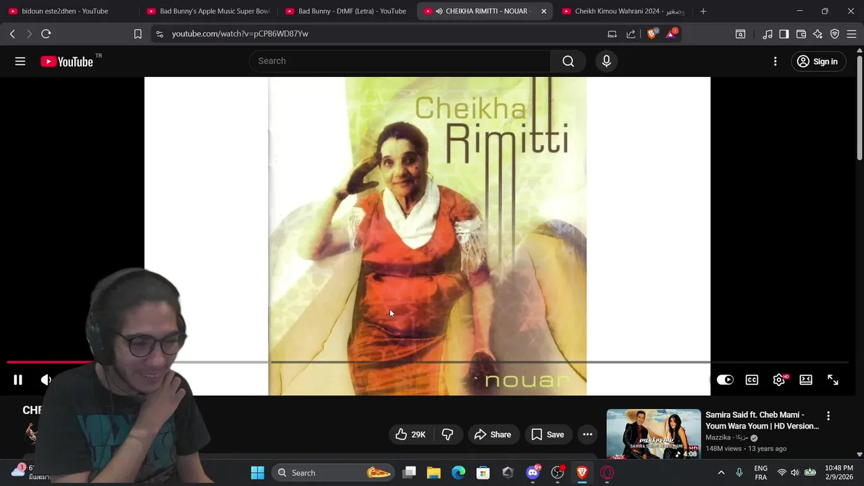Click the Windows taskbar Search box
The image size is (864, 486).
pyautogui.click(x=334, y=473)
